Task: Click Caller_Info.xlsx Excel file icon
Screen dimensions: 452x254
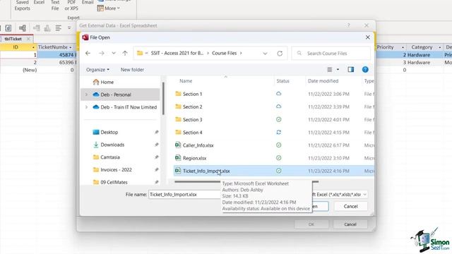Action: 178,145
